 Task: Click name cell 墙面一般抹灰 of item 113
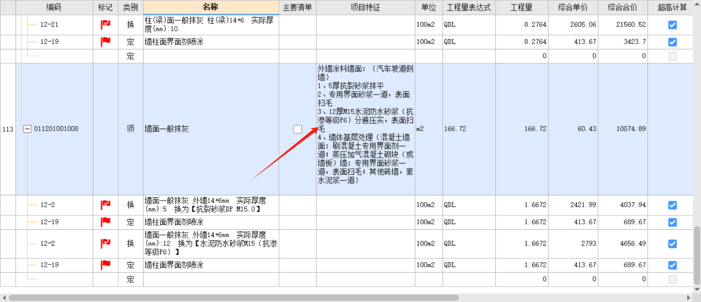pyautogui.click(x=211, y=129)
